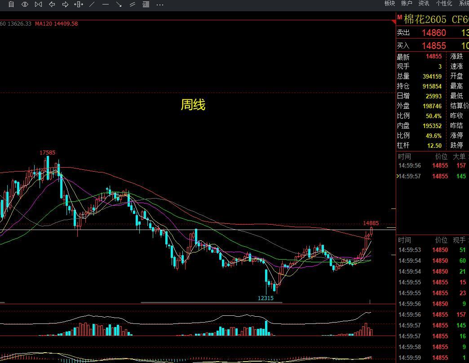Image resolution: width=469 pixels, height=363 pixels.
Task: Click the 杠杆 value 12.50
Action: pyautogui.click(x=434, y=145)
